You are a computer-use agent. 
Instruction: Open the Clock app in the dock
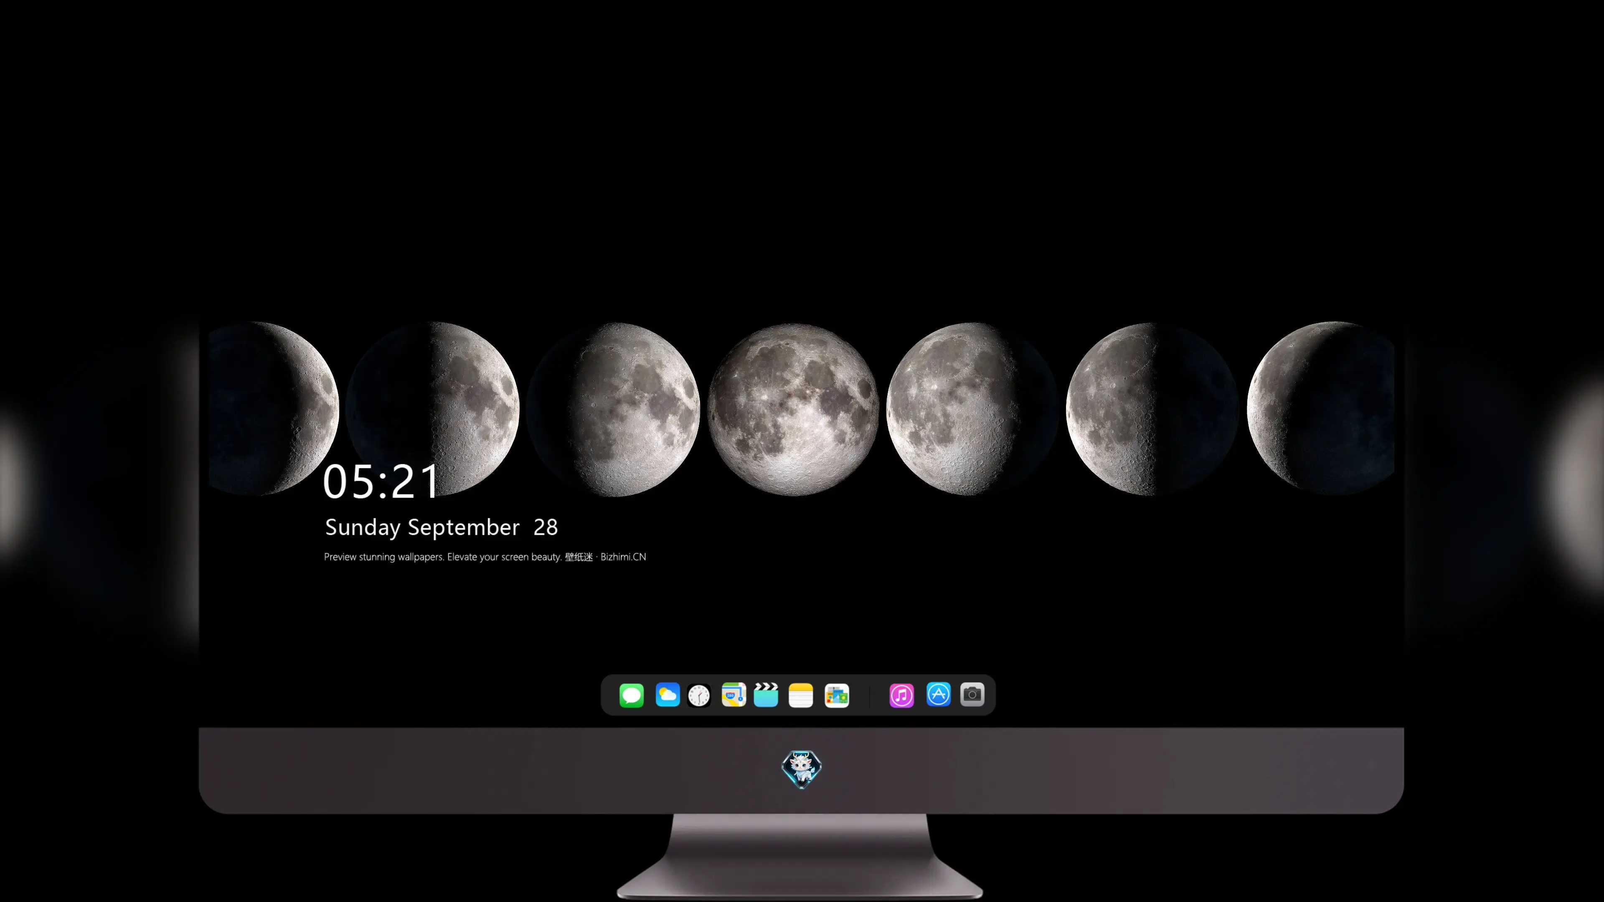pyautogui.click(x=699, y=695)
